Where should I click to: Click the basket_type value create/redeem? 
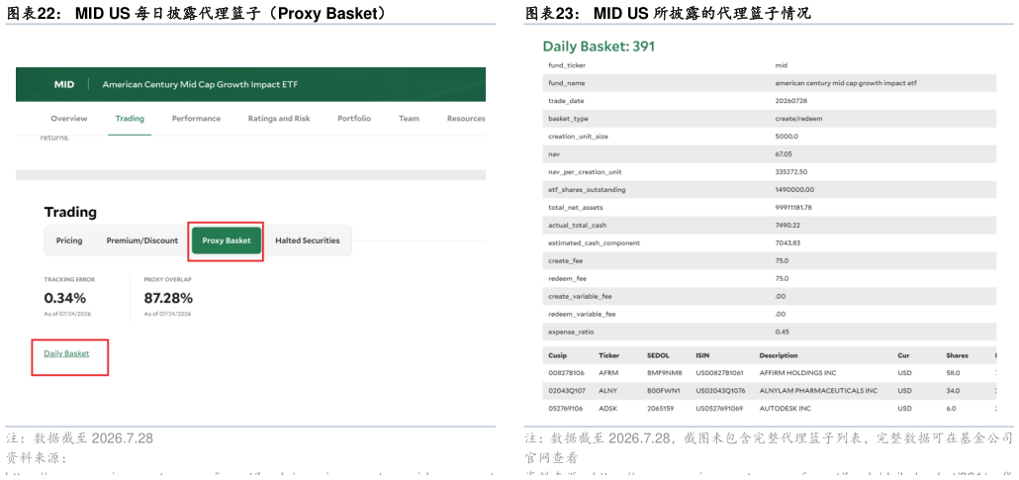tap(796, 119)
